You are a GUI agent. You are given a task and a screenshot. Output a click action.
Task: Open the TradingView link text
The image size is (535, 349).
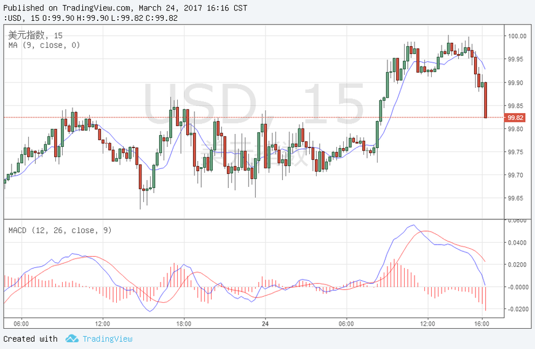pos(108,339)
